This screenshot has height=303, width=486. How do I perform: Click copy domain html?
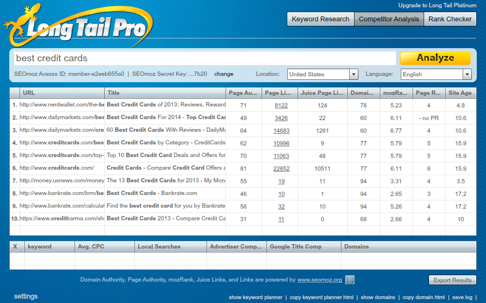pyautogui.click(x=423, y=298)
